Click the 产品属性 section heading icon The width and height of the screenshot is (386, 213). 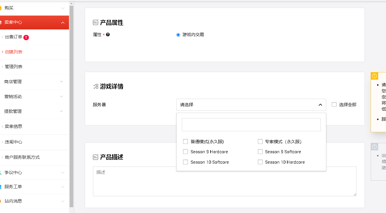(96, 23)
